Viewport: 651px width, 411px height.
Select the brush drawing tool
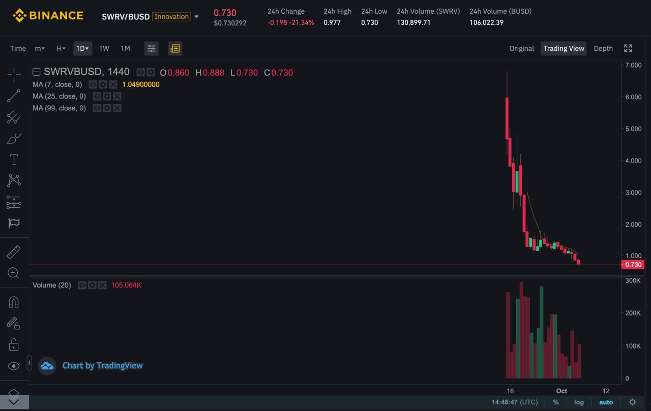coord(14,138)
